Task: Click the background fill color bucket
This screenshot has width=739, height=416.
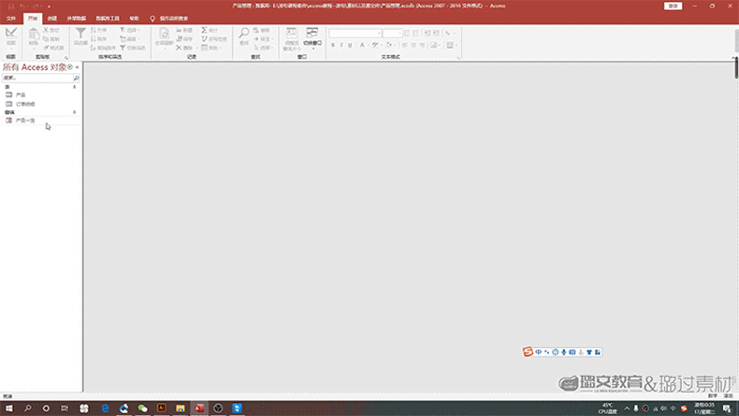Action: 388,45
